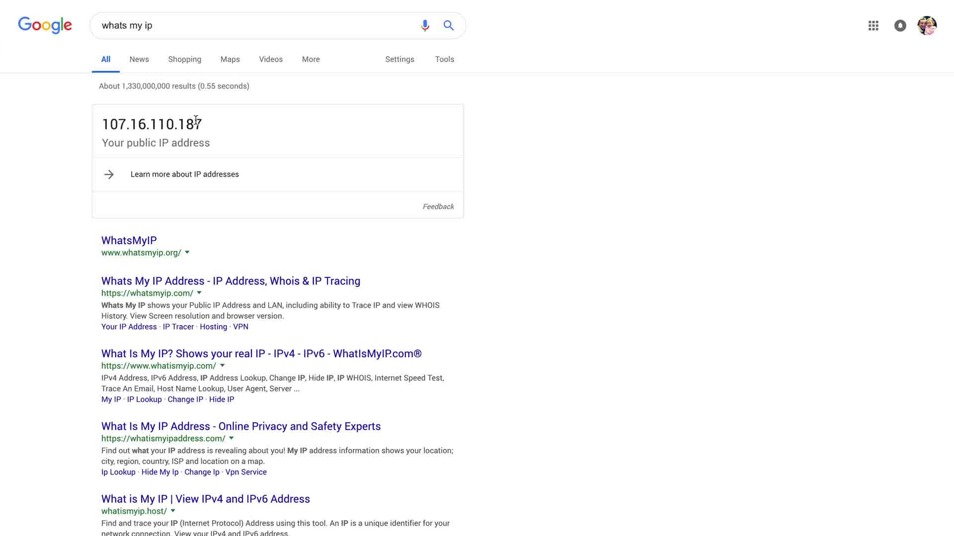Viewport: 954px width, 536px height.
Task: Expand dropdown arrow next to whatismyipaddress.com URL
Action: [x=232, y=438]
